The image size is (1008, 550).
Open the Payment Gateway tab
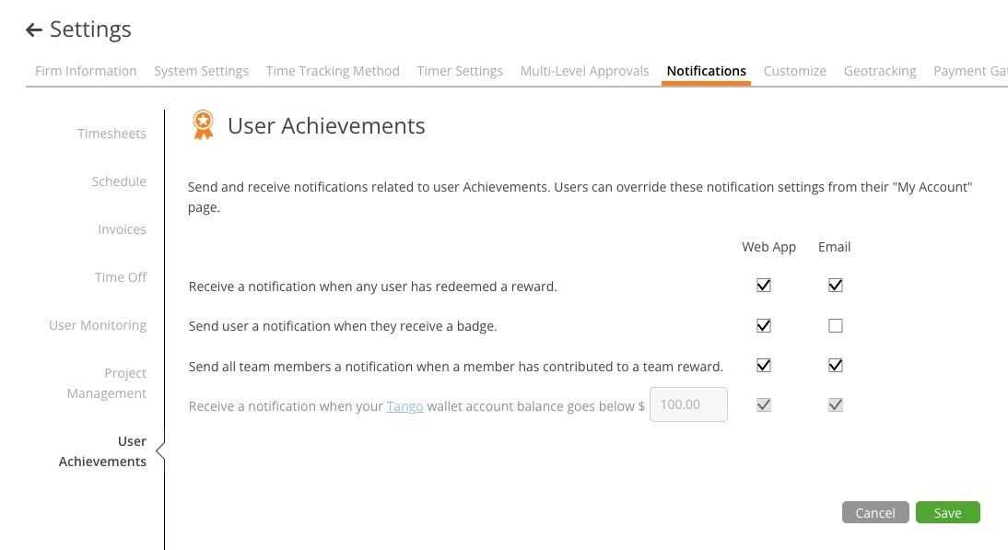pyautogui.click(x=970, y=71)
